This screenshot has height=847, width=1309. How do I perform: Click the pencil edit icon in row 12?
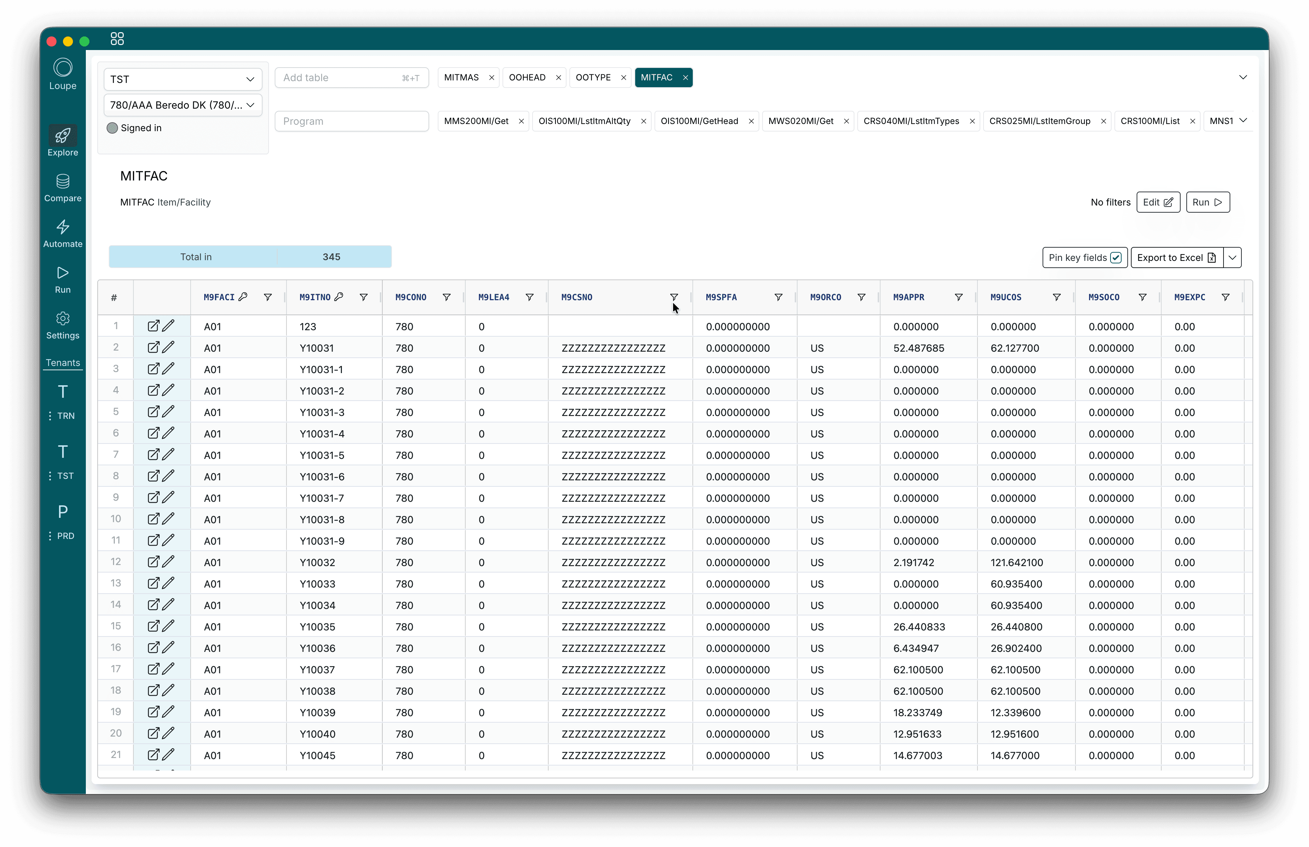click(169, 562)
